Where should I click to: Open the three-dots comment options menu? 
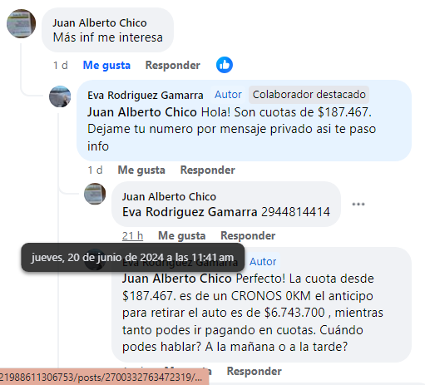click(358, 205)
